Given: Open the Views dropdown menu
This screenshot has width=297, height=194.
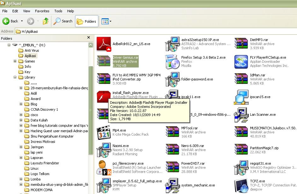Looking at the screenshot, I should [106, 21].
